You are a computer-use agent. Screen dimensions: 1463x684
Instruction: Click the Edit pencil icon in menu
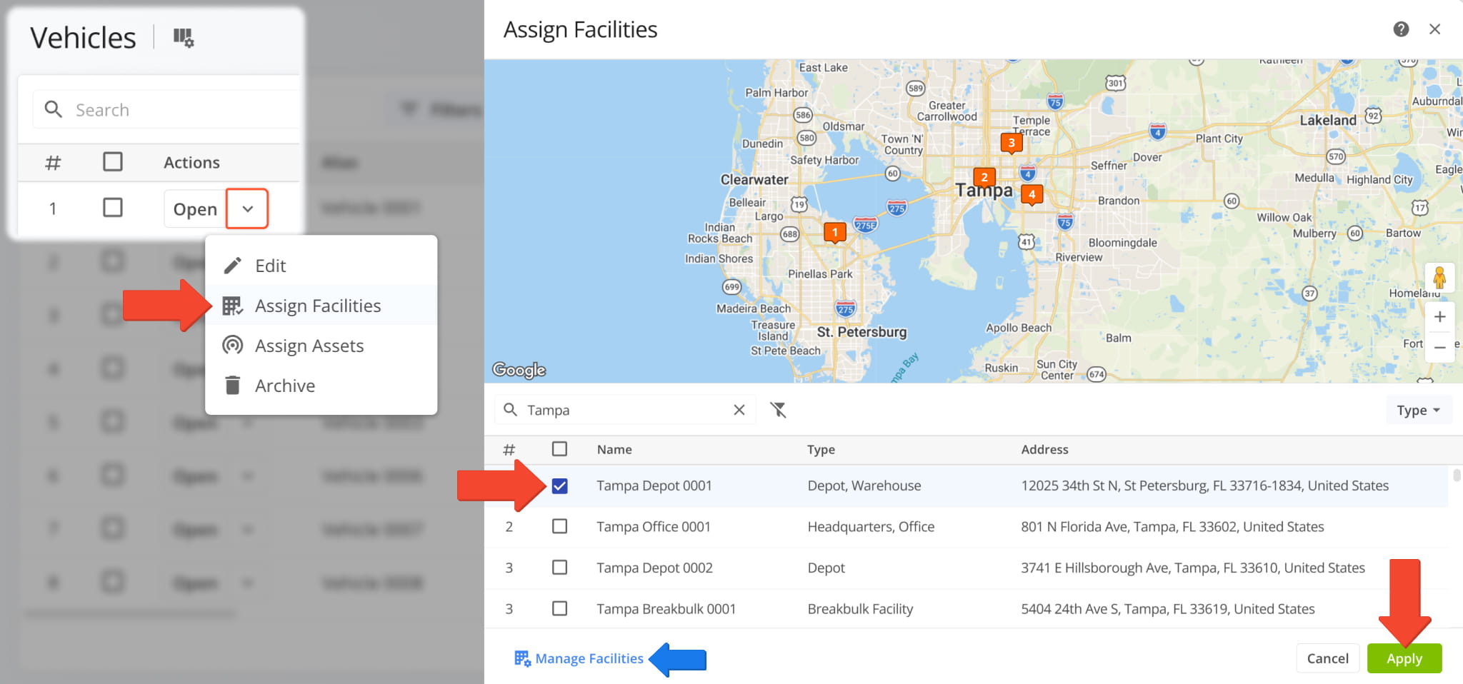tap(232, 266)
